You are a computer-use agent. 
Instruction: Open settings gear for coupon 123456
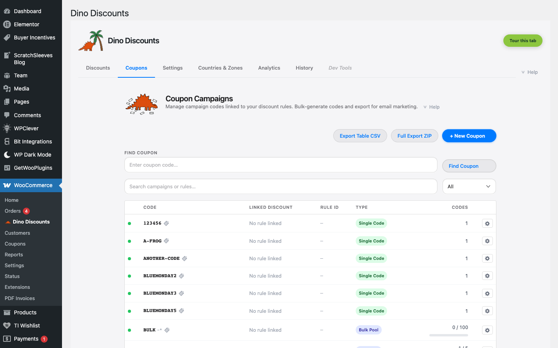pos(487,223)
